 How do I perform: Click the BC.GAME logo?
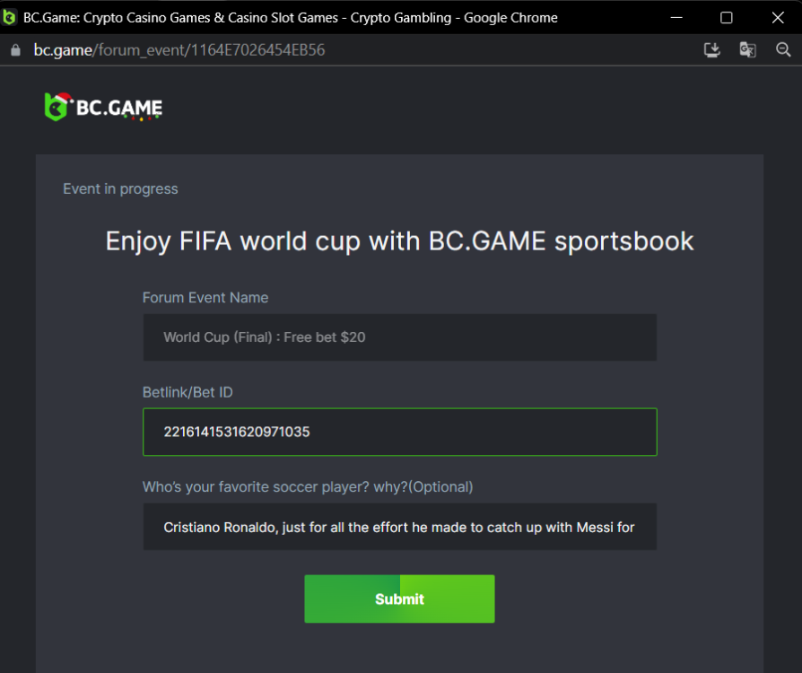click(103, 108)
